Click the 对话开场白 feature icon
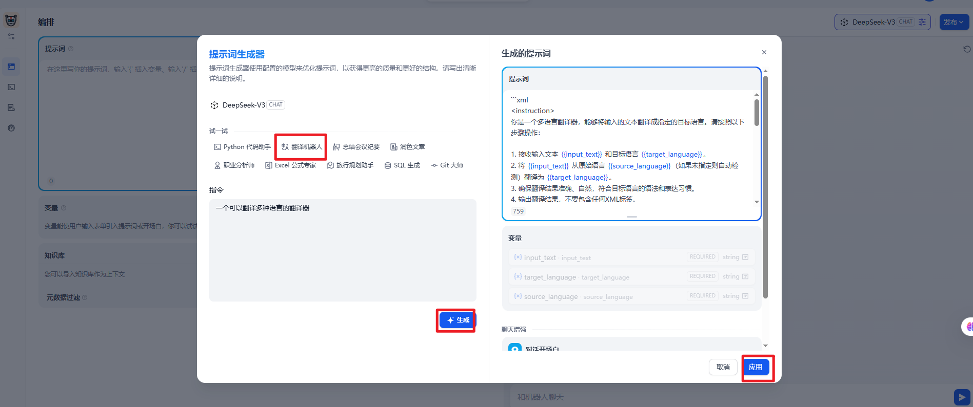Viewport: 973px width, 407px height. 514,348
